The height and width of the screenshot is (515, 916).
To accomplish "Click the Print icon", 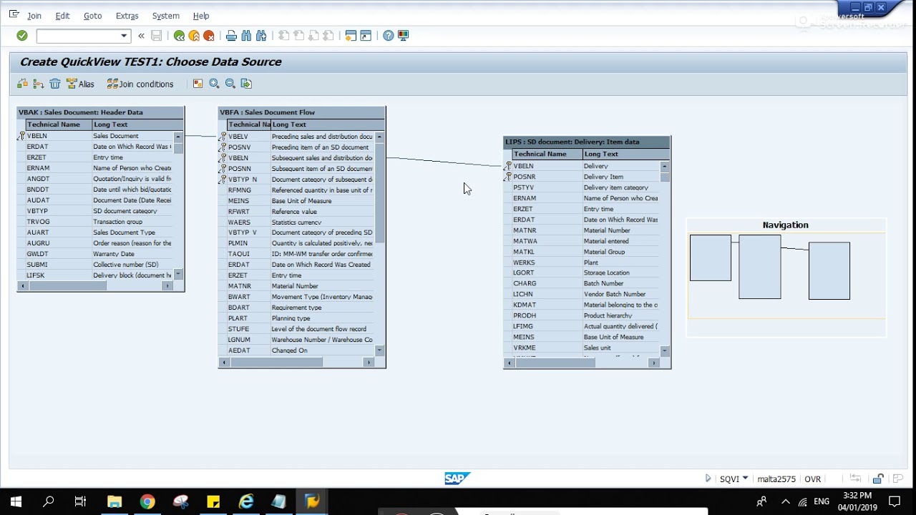I will pos(231,36).
